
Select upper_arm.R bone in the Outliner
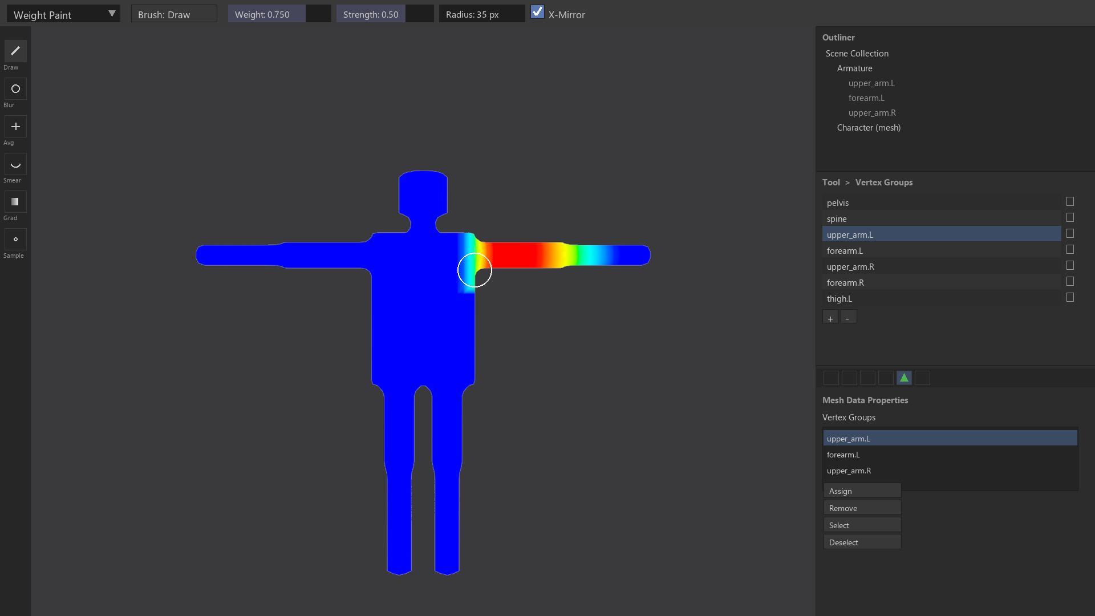(x=872, y=113)
